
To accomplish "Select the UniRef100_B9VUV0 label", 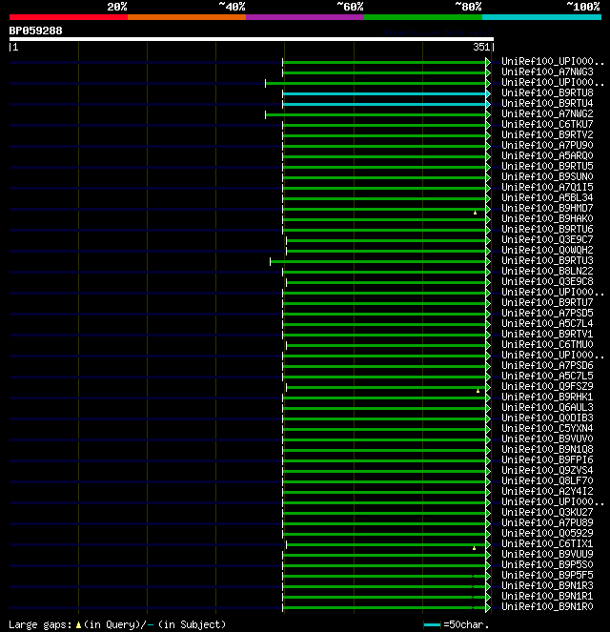I will pos(547,438).
